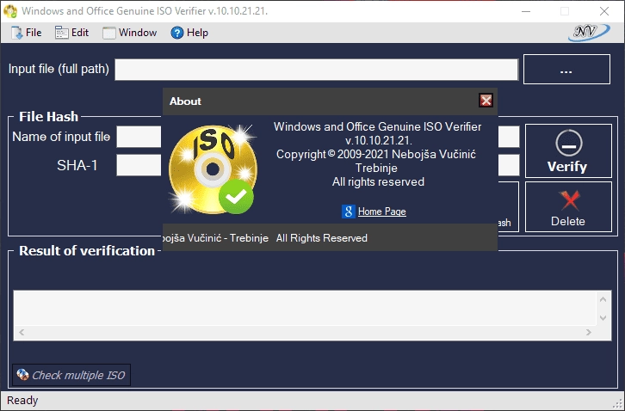Minimize the ISO Verifier window
Screen dimensions: 625x411
click(x=526, y=11)
